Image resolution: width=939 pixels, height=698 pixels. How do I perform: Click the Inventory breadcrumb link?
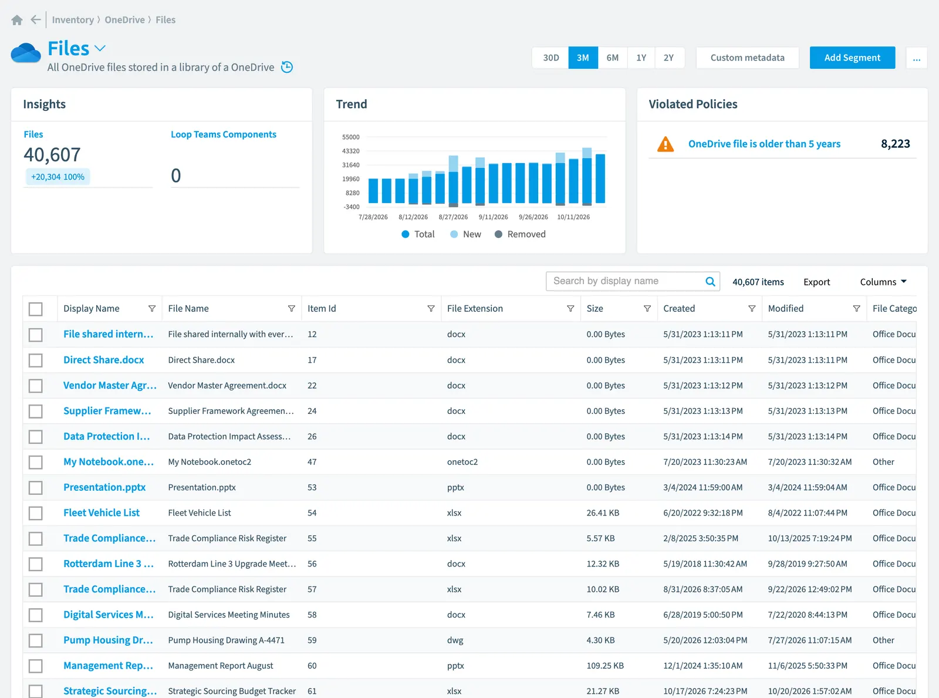click(x=73, y=20)
